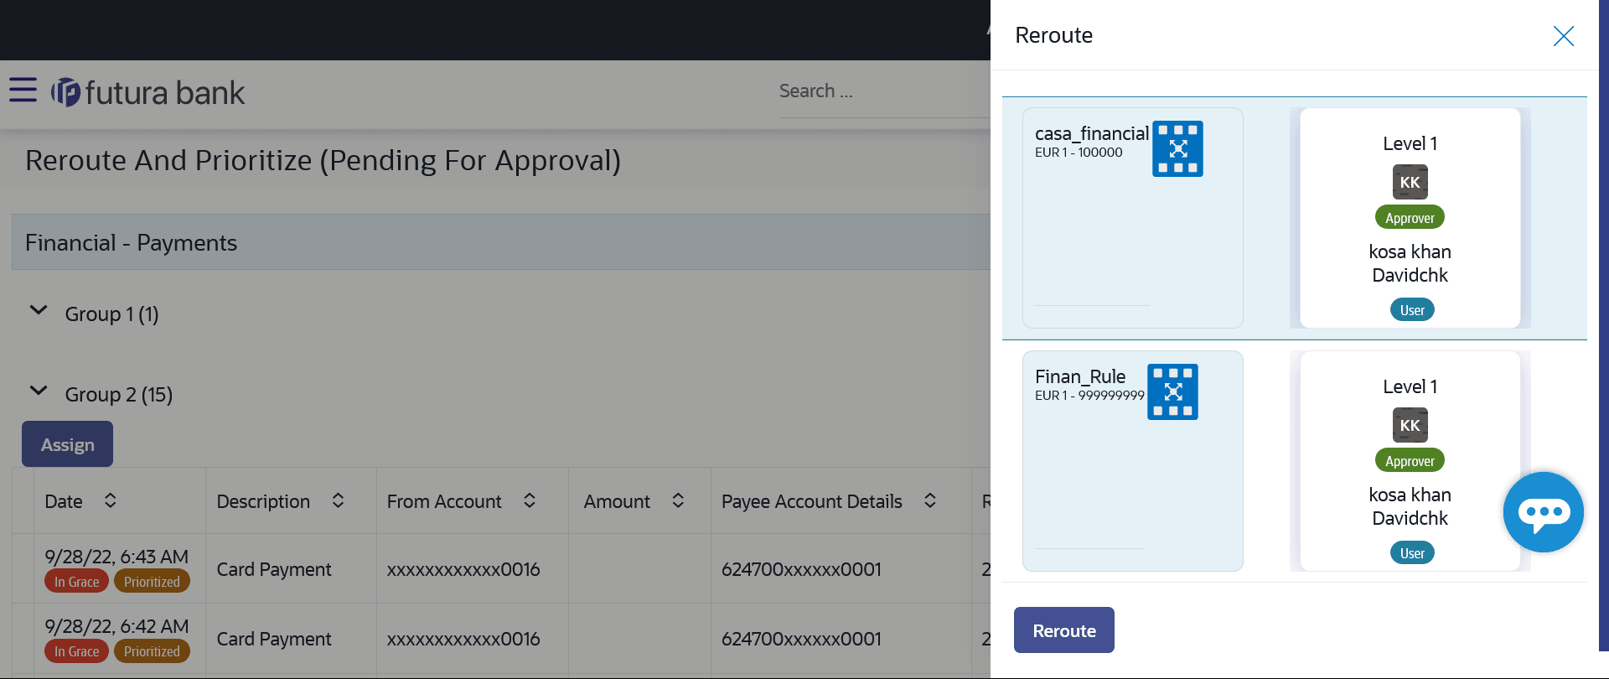Click Prioritized tag on 6:43 AM row
Image resolution: width=1609 pixels, height=679 pixels.
click(152, 582)
